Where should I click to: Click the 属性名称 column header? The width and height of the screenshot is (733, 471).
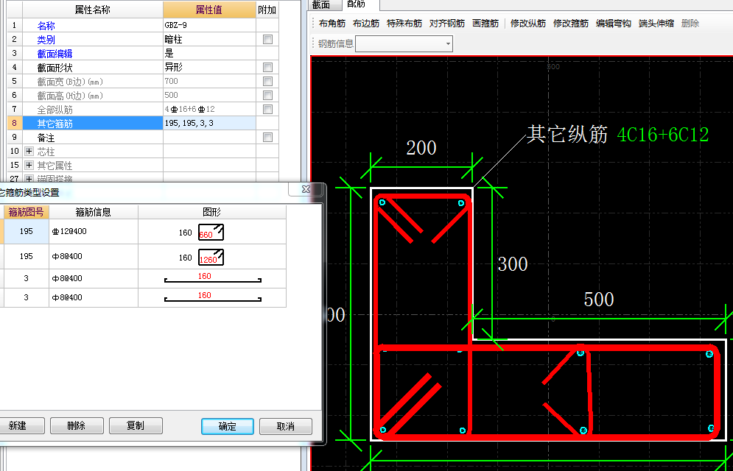(x=93, y=10)
